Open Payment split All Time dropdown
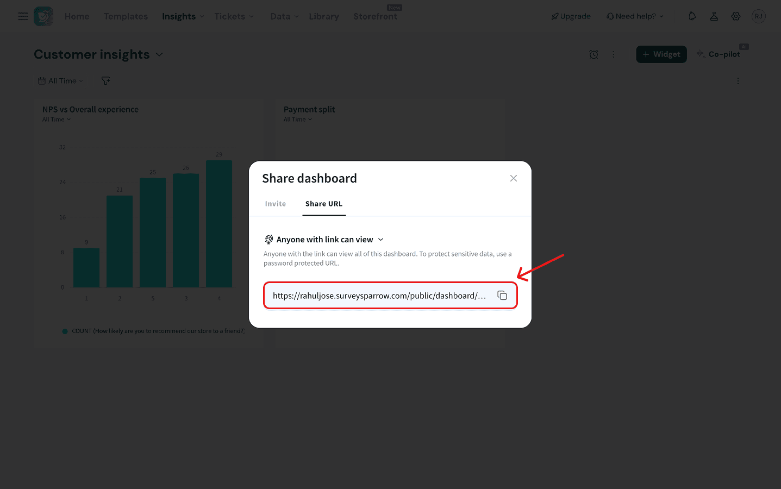 click(298, 120)
